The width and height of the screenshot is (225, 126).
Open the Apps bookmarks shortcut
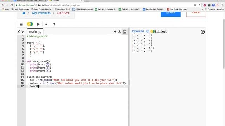[x=6, y=9]
